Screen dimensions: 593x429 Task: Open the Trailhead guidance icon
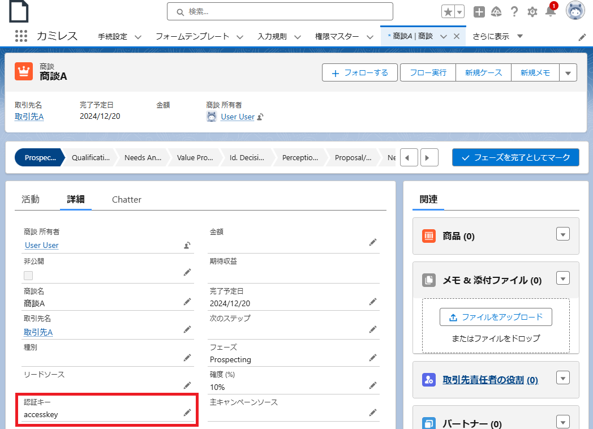pos(496,12)
